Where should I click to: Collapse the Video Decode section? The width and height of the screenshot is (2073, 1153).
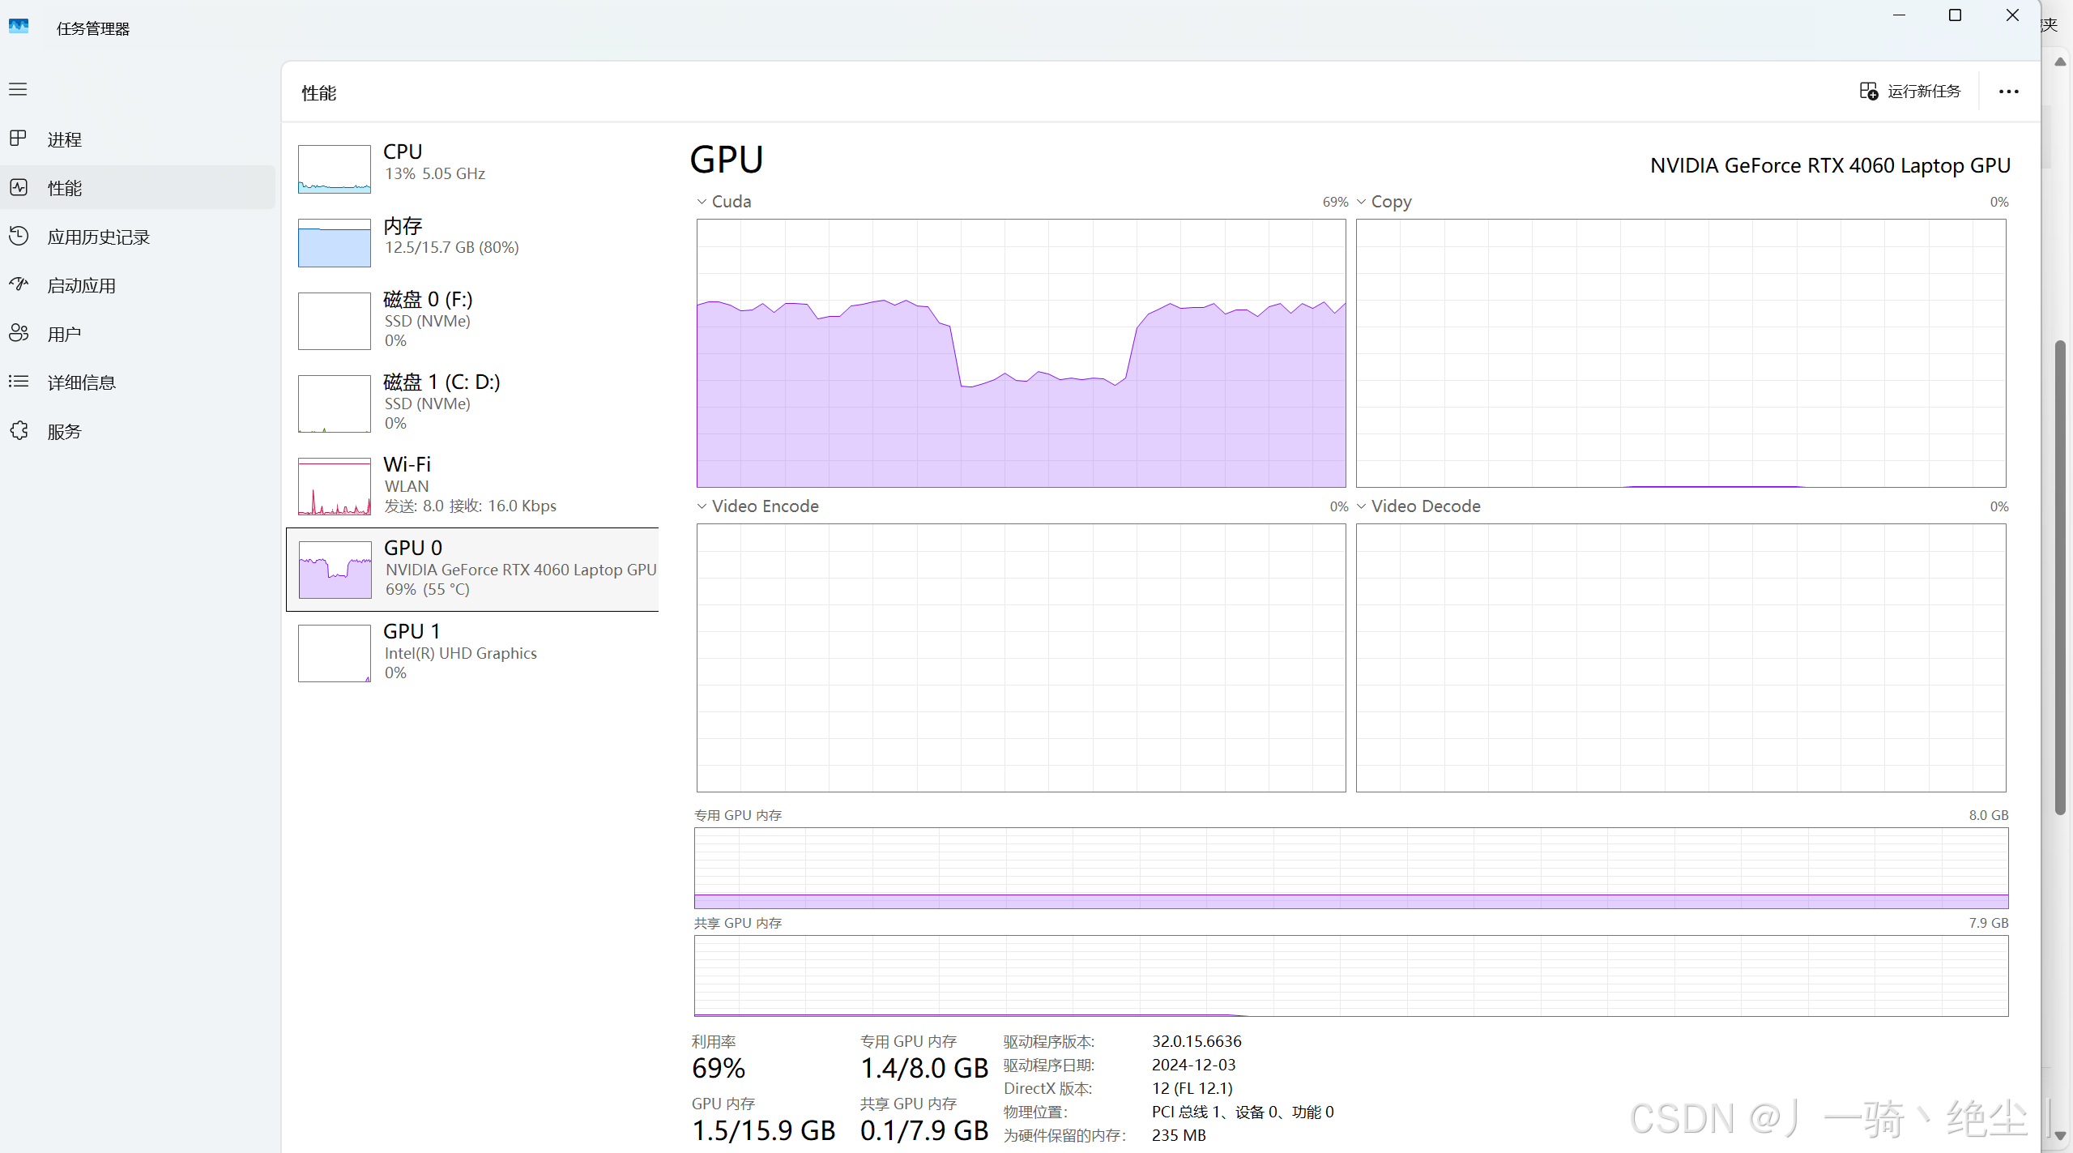[x=1362, y=506]
